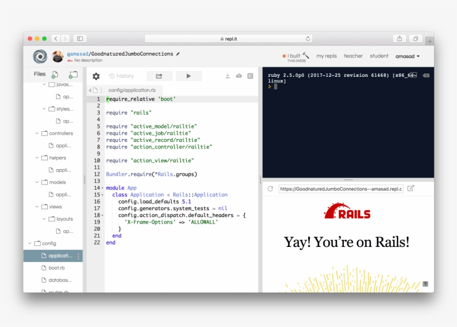Open the repl settings gear

95,76
